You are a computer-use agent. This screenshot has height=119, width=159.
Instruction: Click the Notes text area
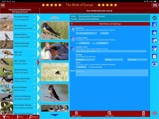pos(112,73)
